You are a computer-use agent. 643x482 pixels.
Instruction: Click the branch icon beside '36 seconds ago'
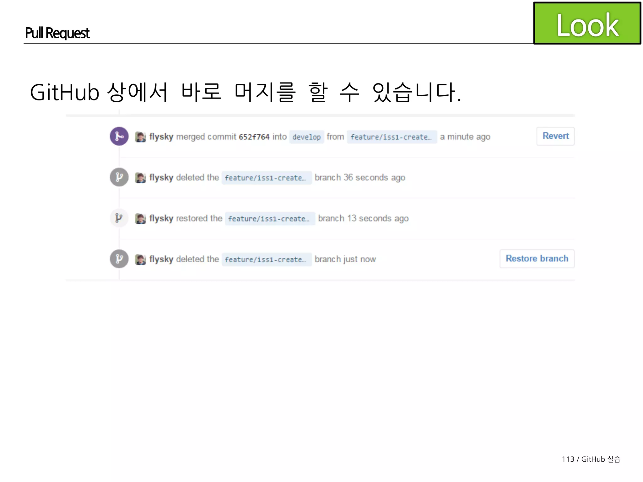[x=119, y=177]
